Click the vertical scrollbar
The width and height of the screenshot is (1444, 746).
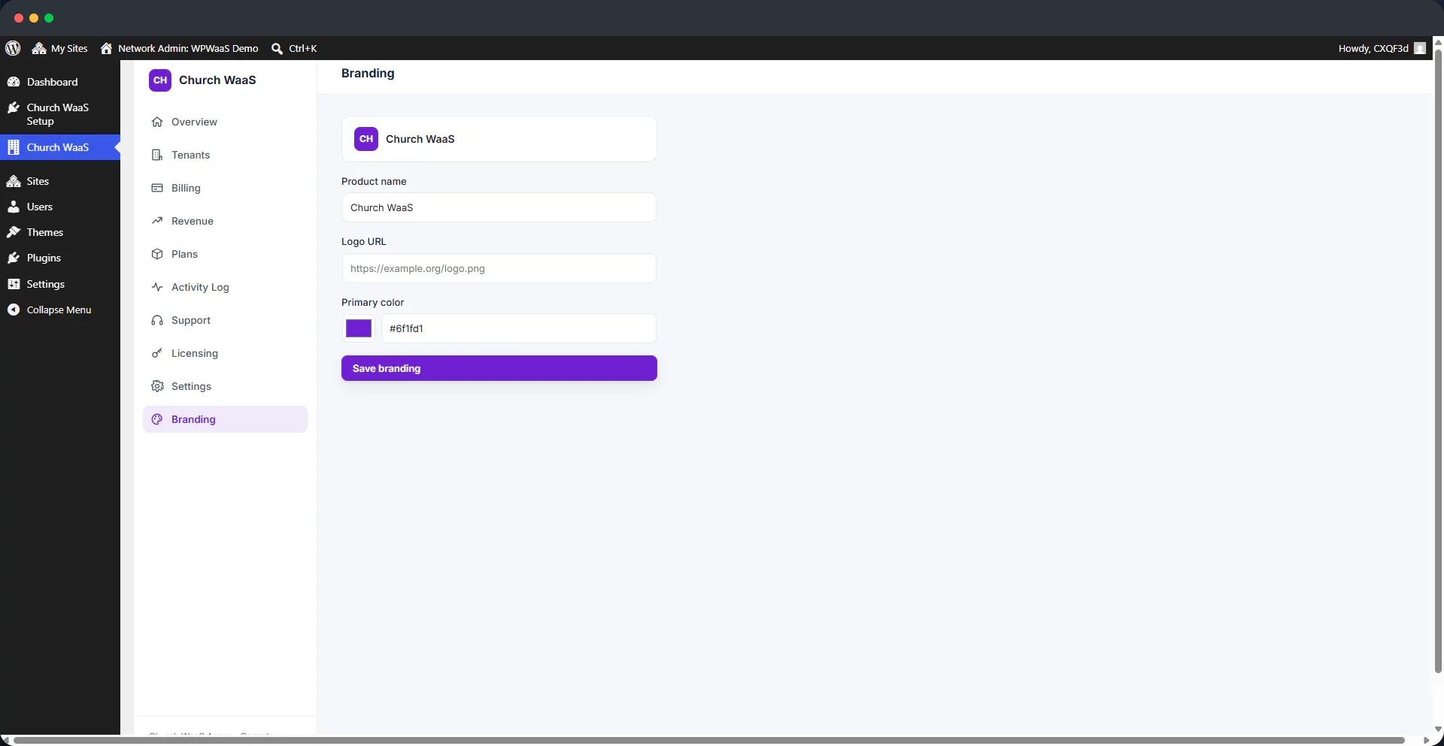[1438, 361]
